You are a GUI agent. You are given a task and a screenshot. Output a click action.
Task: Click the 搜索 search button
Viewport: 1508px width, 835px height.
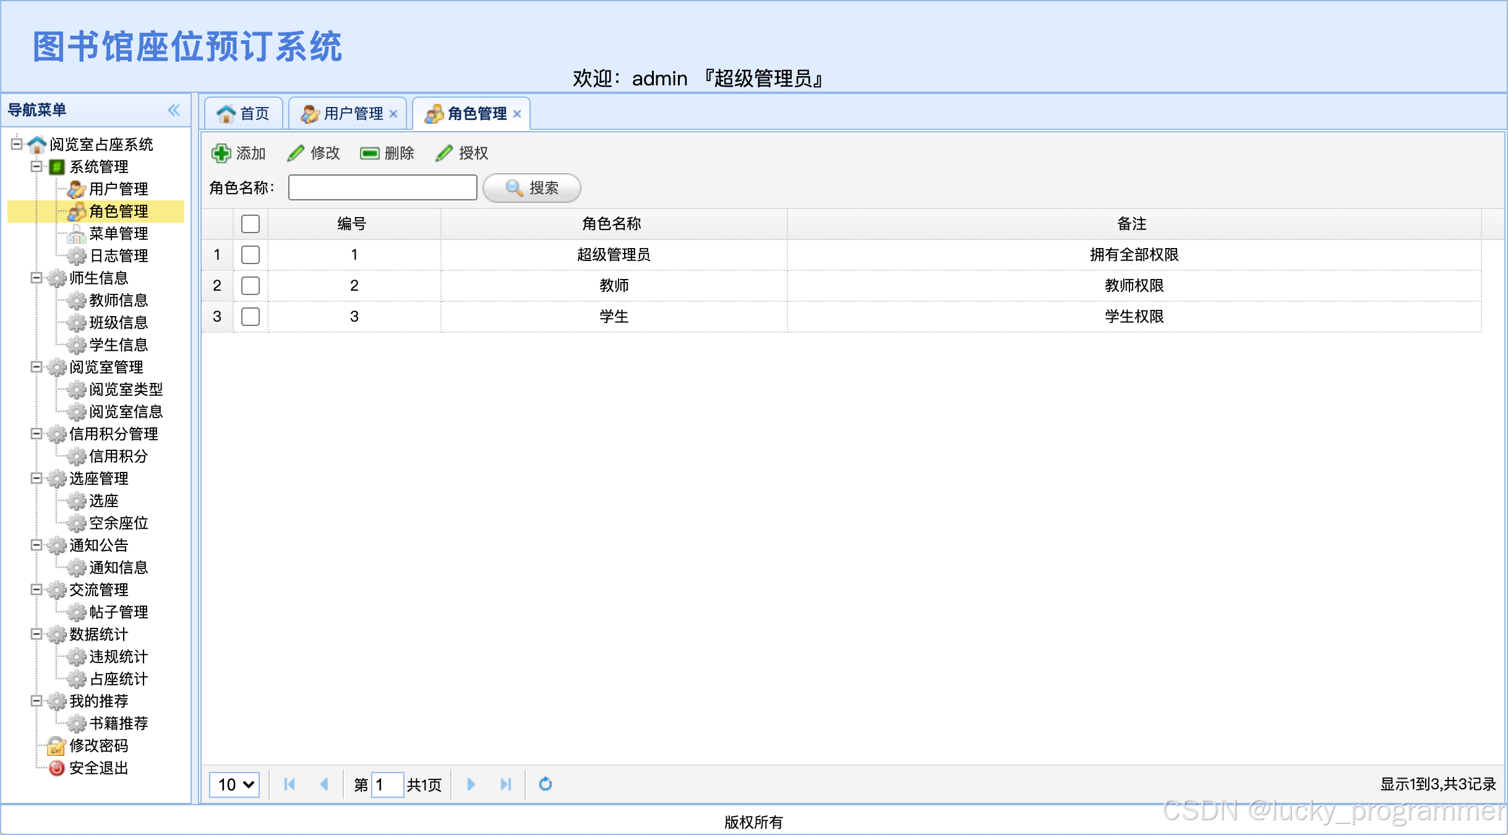coord(532,188)
